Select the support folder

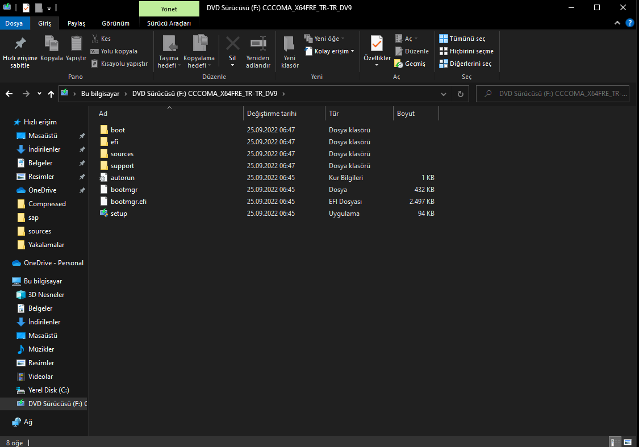click(122, 166)
